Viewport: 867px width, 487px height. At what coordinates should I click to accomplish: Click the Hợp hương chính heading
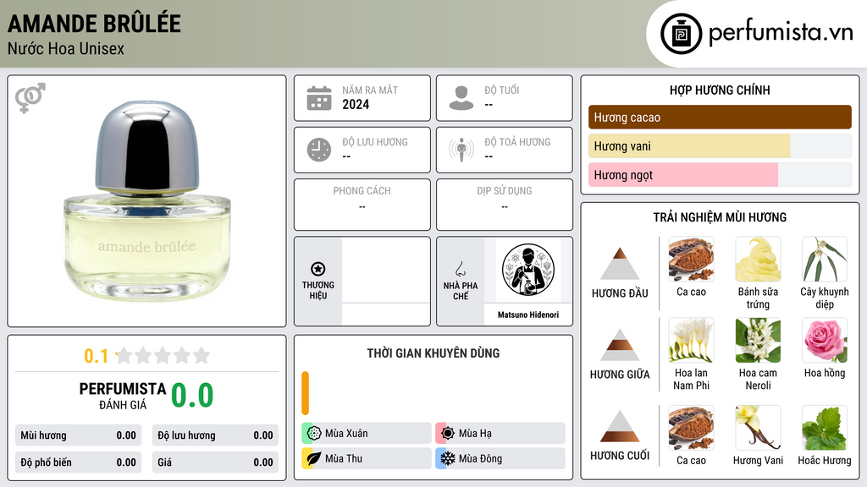click(720, 90)
